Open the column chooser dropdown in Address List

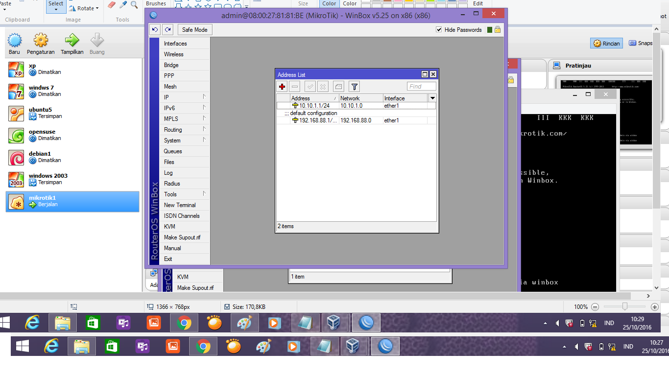click(x=432, y=98)
